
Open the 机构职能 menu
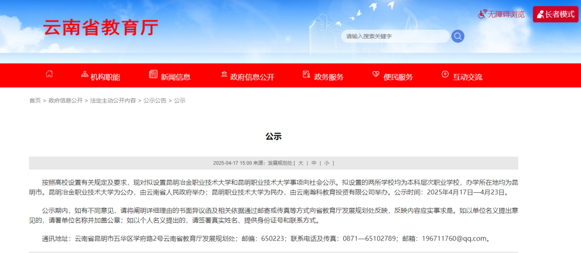(x=105, y=77)
